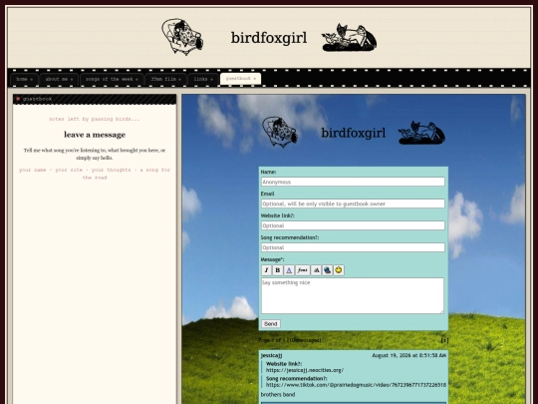Open jessicajj neocities website link
This screenshot has width=538, height=404.
coord(305,370)
